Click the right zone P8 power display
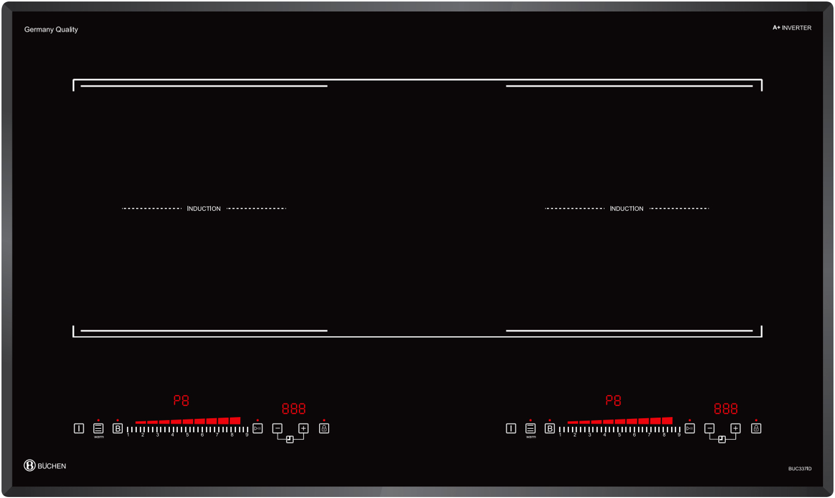The image size is (835, 498). [x=613, y=400]
